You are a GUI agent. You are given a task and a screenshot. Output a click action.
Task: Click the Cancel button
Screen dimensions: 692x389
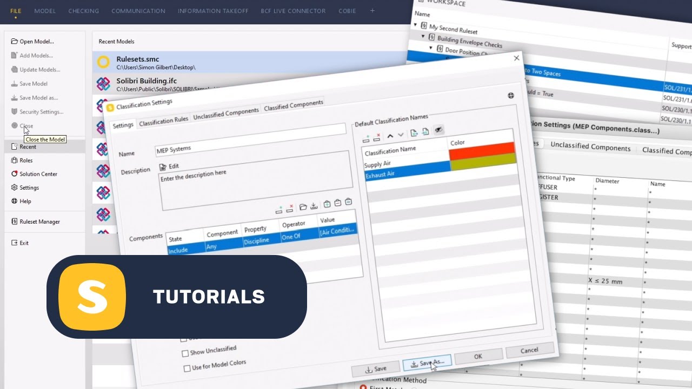click(x=529, y=350)
